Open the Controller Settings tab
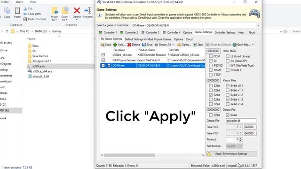Screen dimensions: 301x169 pyautogui.click(x=225, y=32)
